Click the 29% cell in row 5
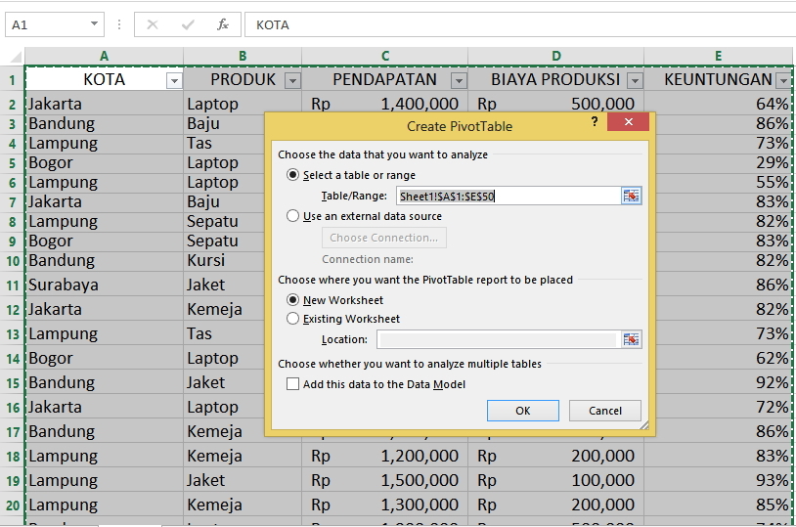The height and width of the screenshot is (527, 796). pos(724,163)
